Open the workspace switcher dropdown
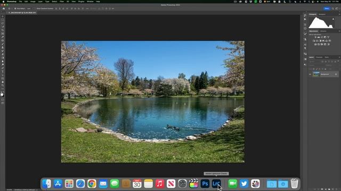This screenshot has width=341, height=191. tap(337, 8)
